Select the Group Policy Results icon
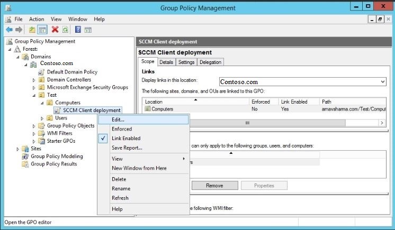This screenshot has width=395, height=230. pos(25,164)
